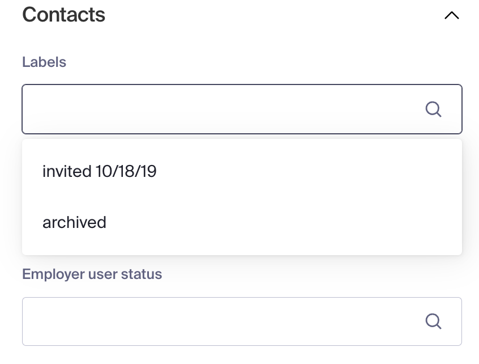Click the up-arrow icon beside Contacts
This screenshot has width=479, height=364.
[451, 15]
